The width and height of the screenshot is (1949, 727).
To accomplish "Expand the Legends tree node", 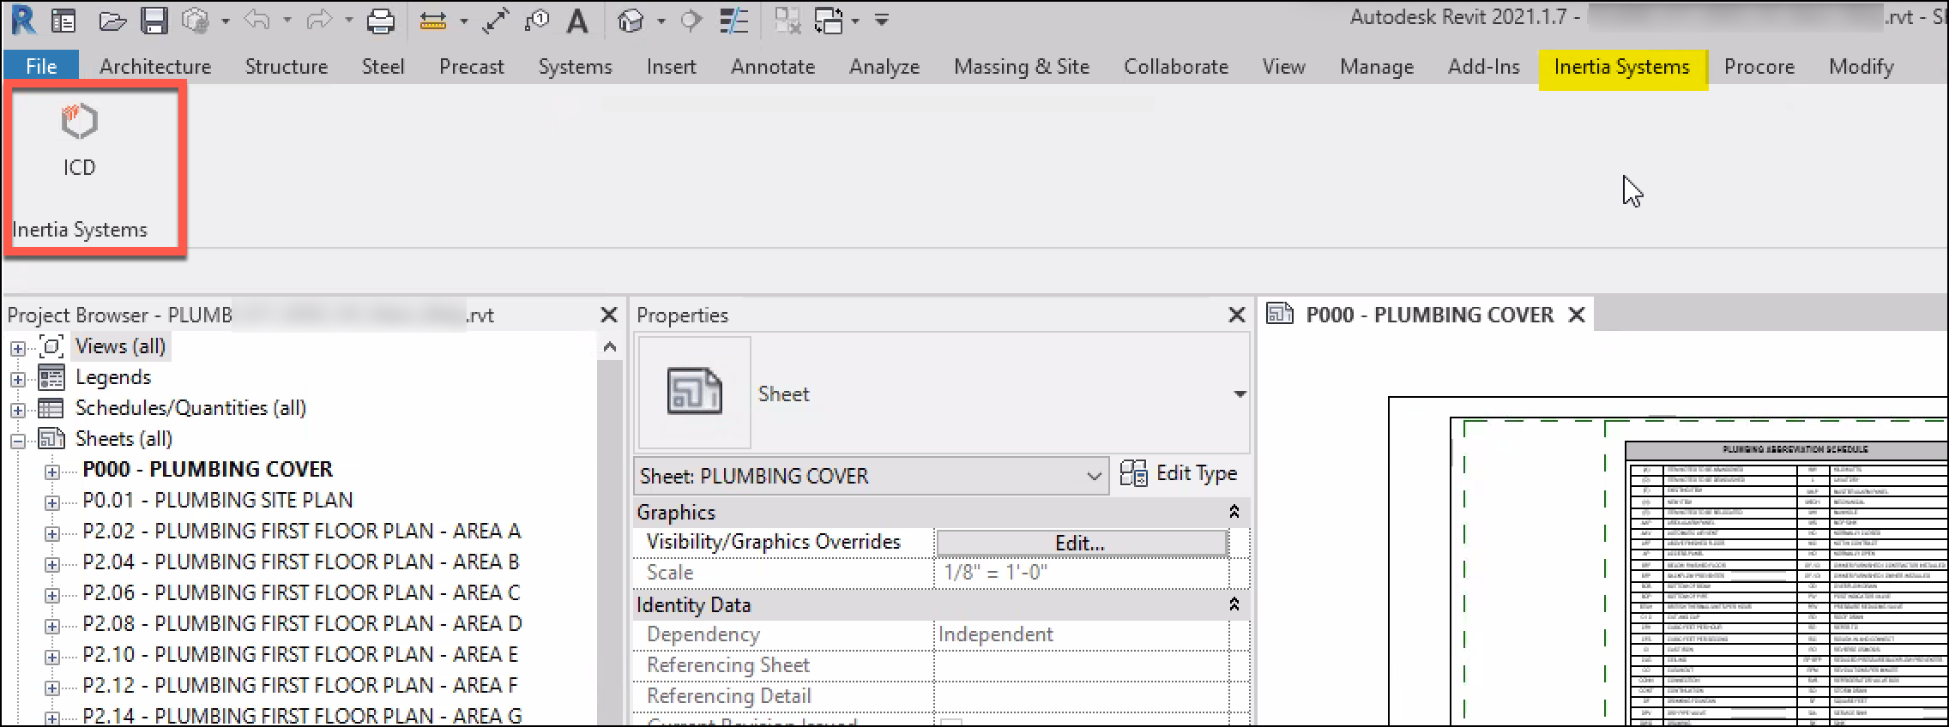I will (x=18, y=379).
